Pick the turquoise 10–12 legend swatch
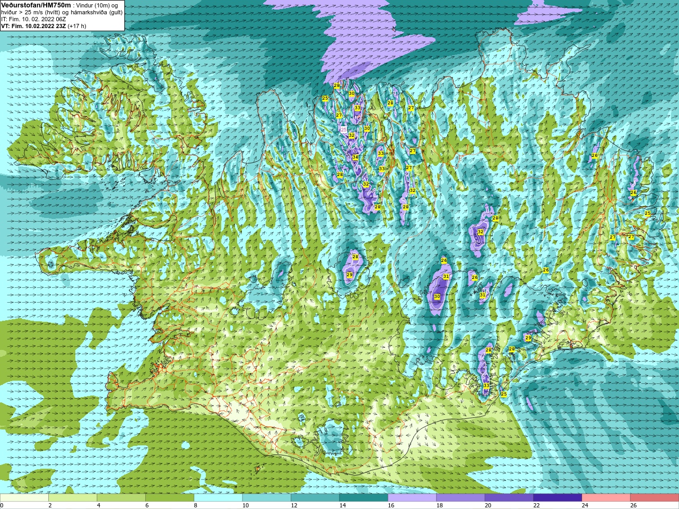The width and height of the screenshot is (679, 509). tap(266, 498)
